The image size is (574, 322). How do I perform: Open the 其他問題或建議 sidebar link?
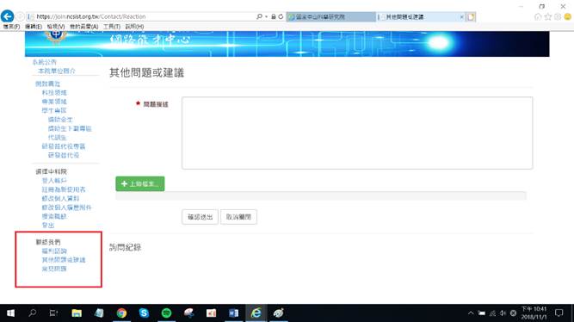point(64,260)
